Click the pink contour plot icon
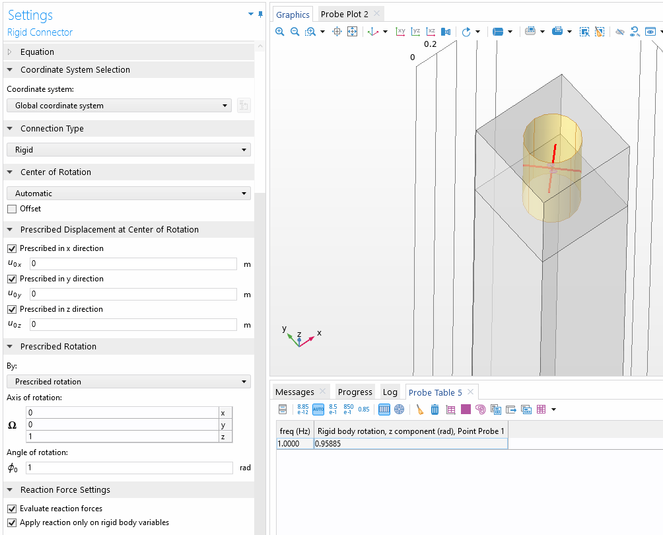The height and width of the screenshot is (535, 663). tap(480, 410)
